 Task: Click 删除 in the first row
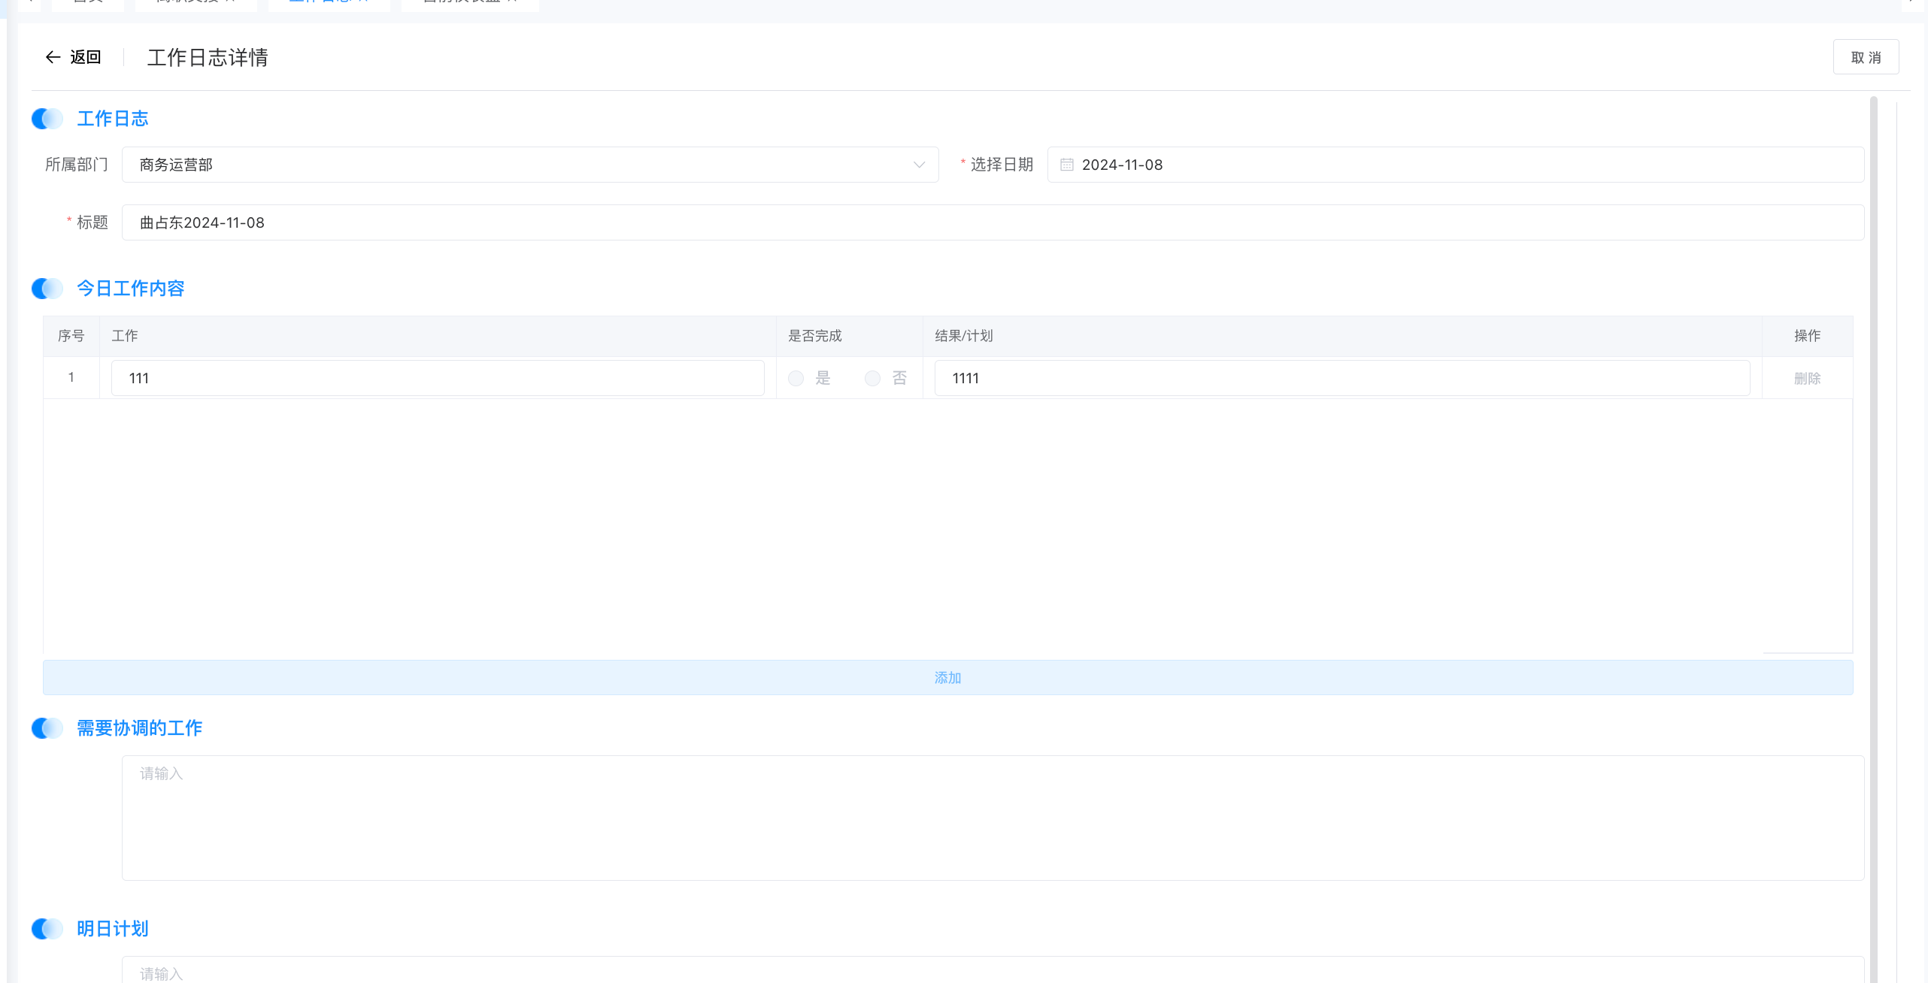coord(1807,379)
